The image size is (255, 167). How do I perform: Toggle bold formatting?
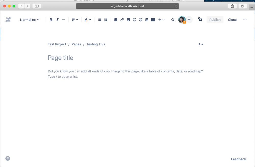click(x=51, y=20)
